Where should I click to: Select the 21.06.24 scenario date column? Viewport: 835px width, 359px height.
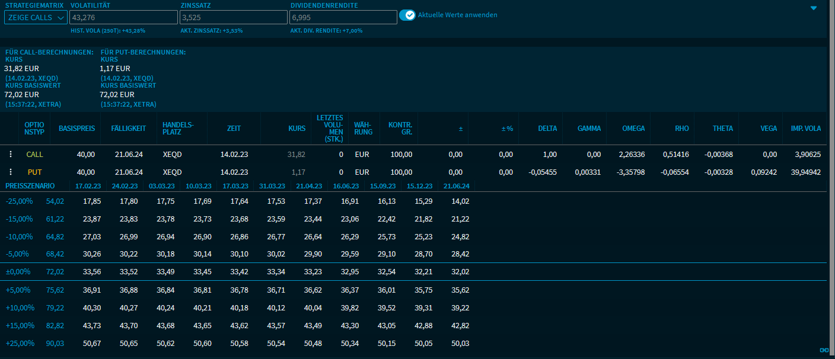coord(455,186)
